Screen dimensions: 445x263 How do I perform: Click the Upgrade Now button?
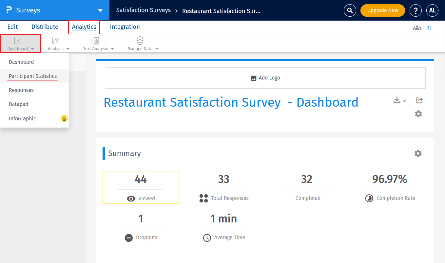click(x=382, y=10)
